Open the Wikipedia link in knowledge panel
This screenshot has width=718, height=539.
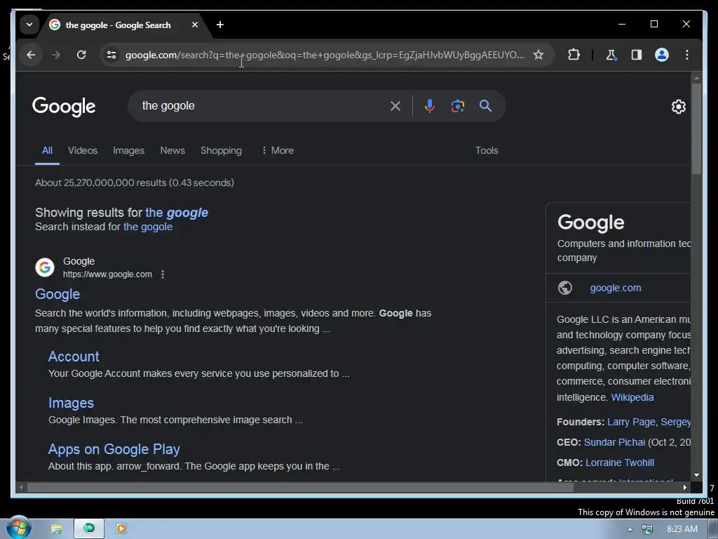point(632,397)
